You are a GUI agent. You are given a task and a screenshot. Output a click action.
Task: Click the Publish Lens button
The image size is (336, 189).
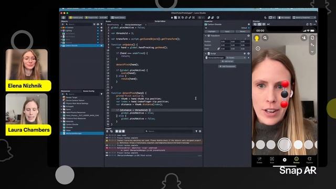[x=76, y=17]
